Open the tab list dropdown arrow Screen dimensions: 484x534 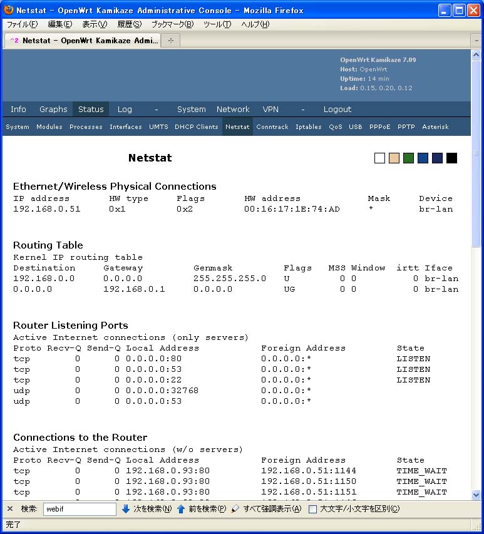[x=476, y=40]
